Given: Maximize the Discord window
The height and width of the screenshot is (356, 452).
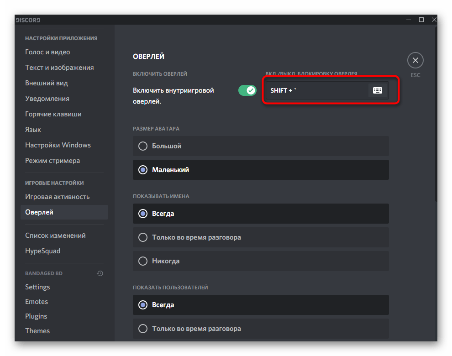Looking at the screenshot, I should tap(421, 20).
